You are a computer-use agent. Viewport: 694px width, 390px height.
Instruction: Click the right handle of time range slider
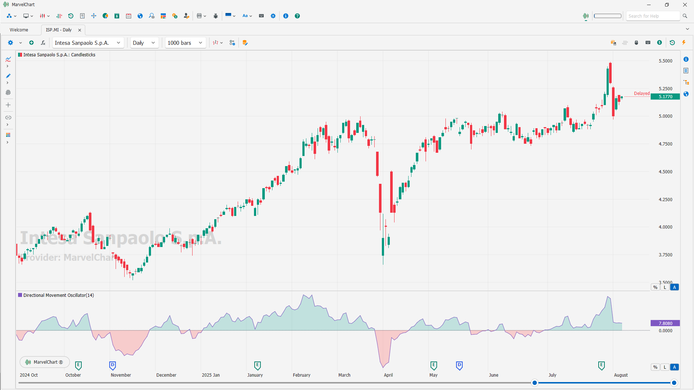point(674,383)
